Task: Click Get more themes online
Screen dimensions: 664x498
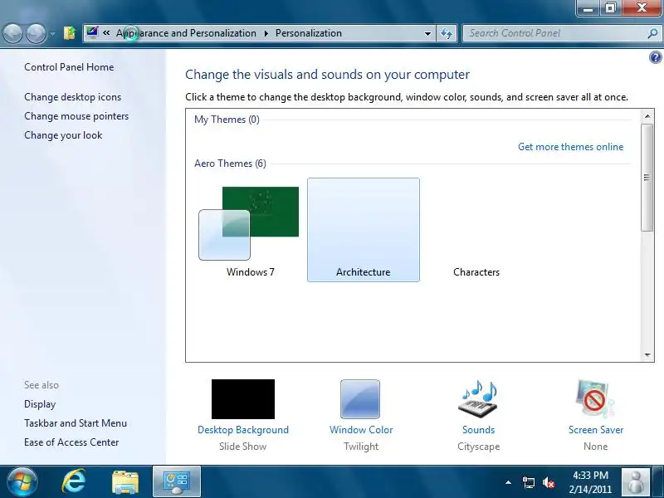Action: pyautogui.click(x=570, y=147)
